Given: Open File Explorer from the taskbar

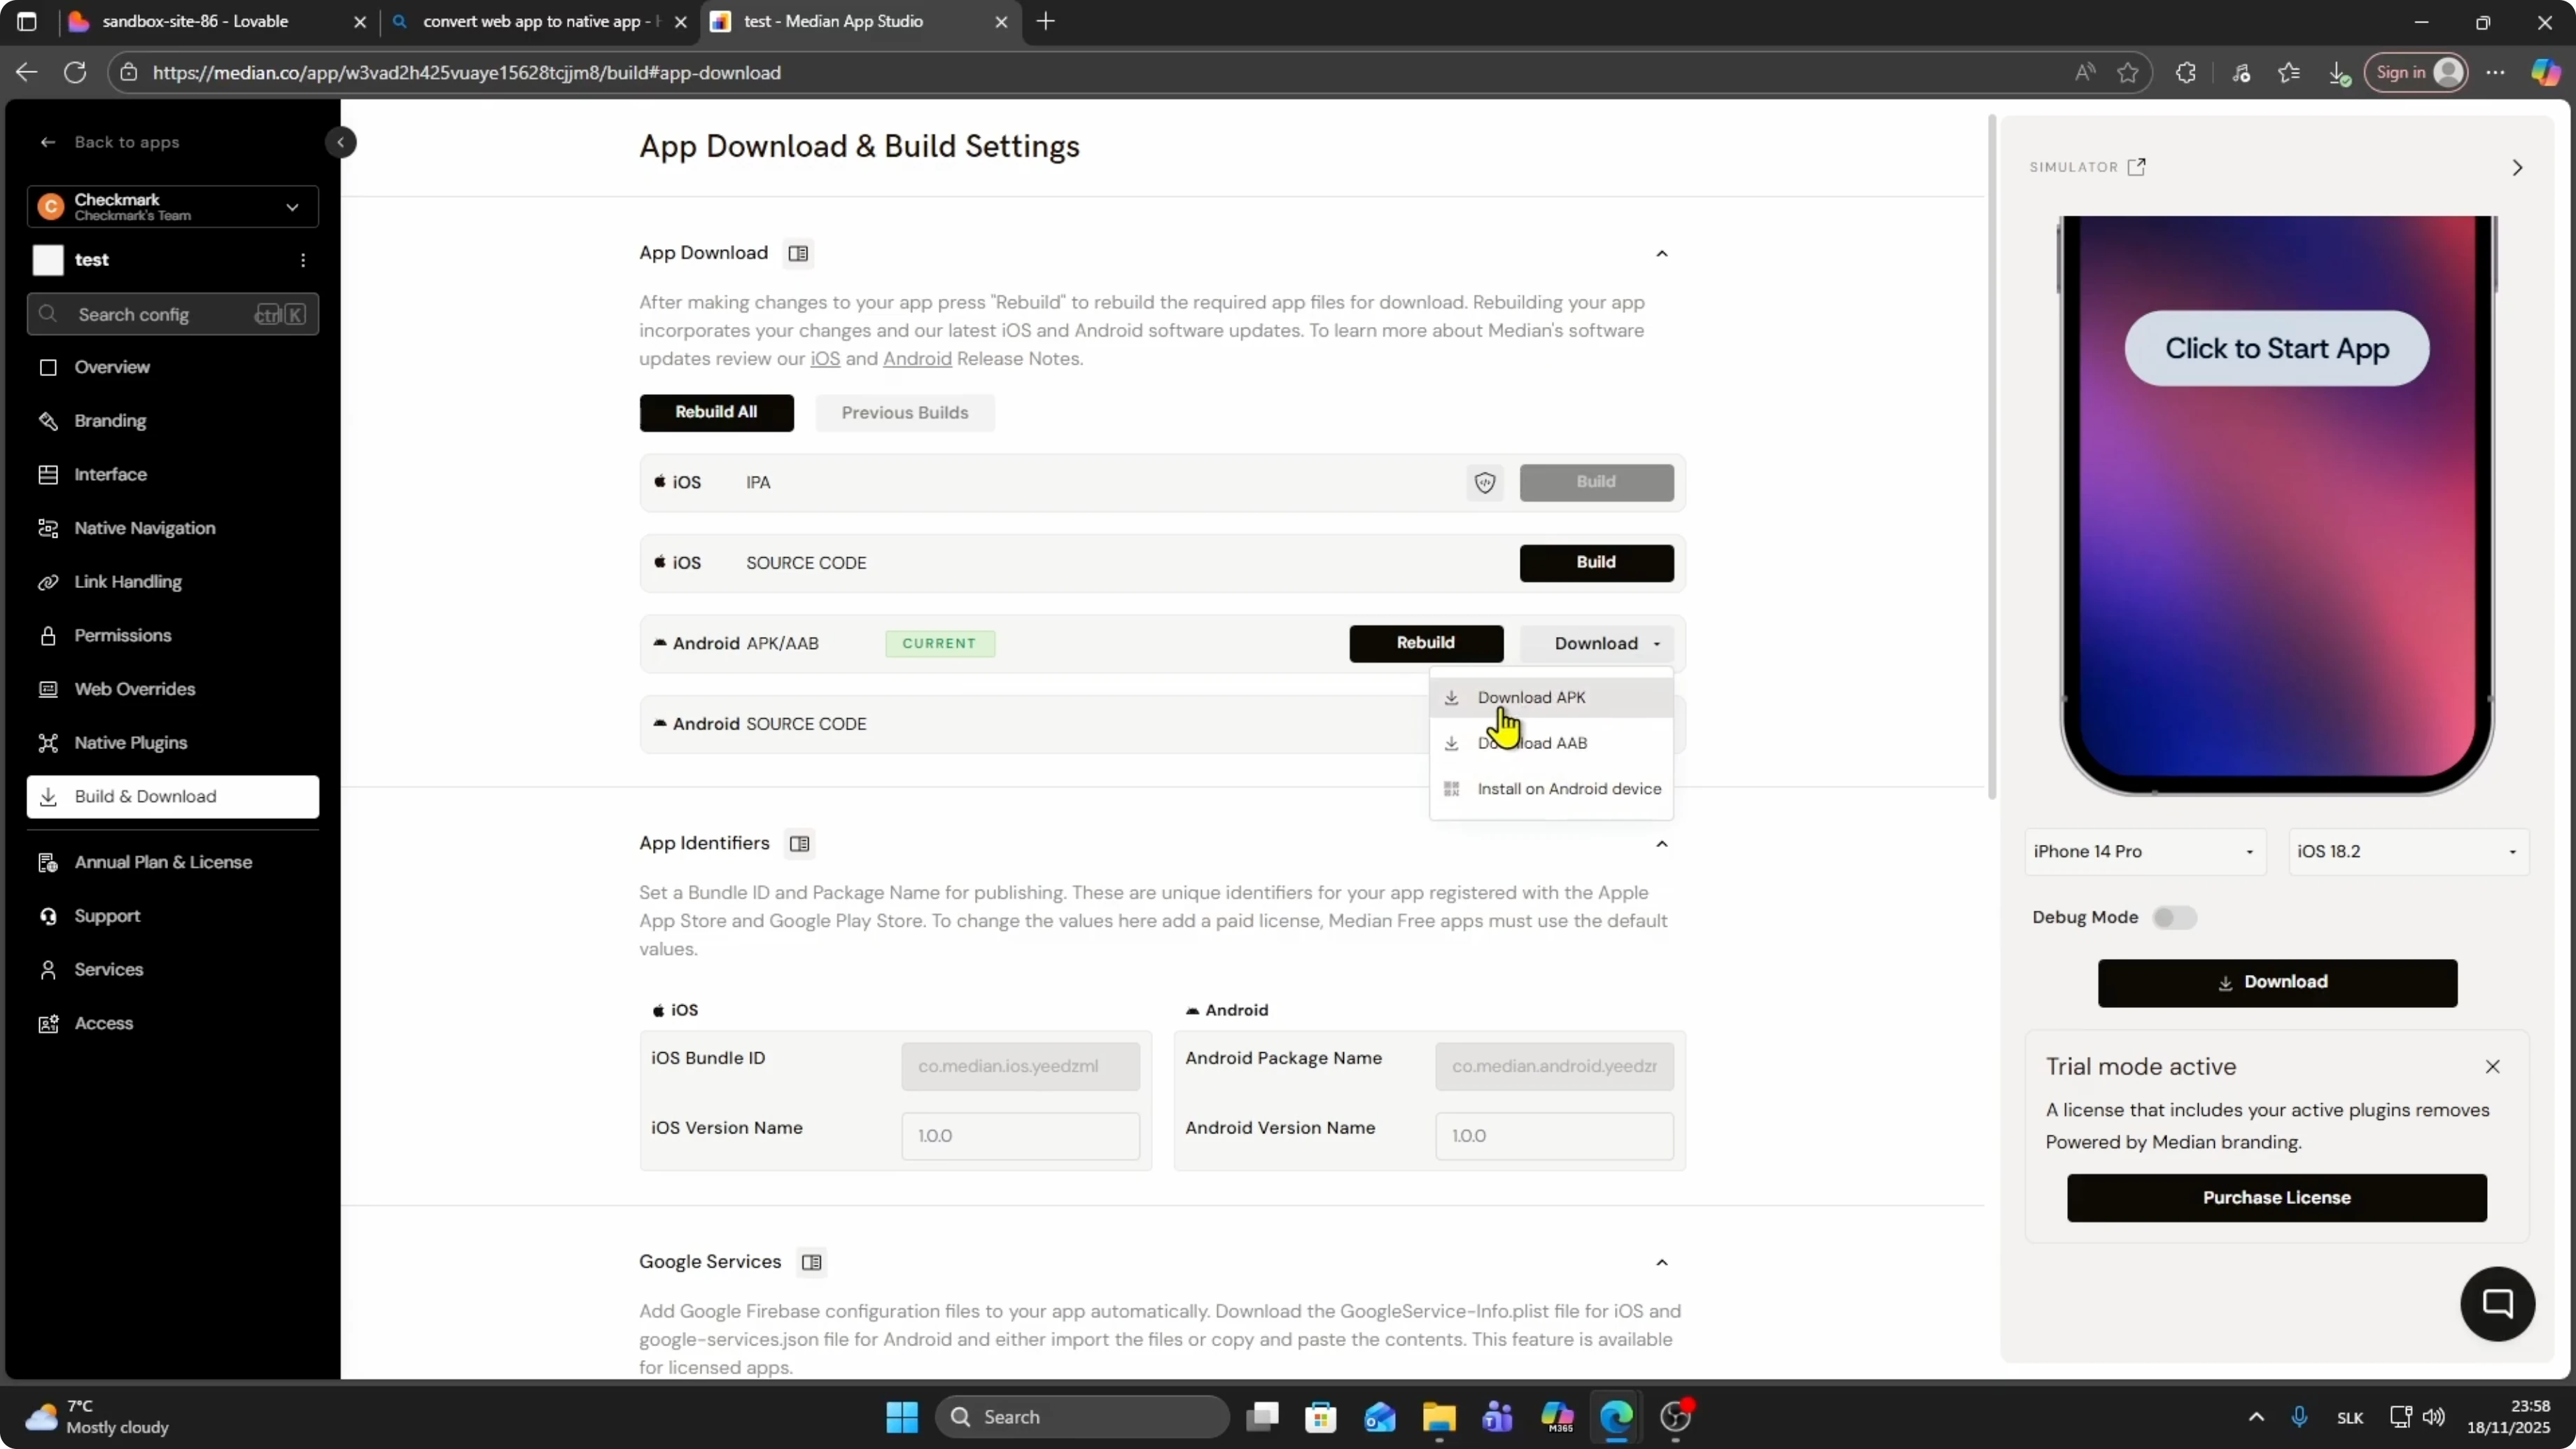Looking at the screenshot, I should [x=1439, y=1417].
